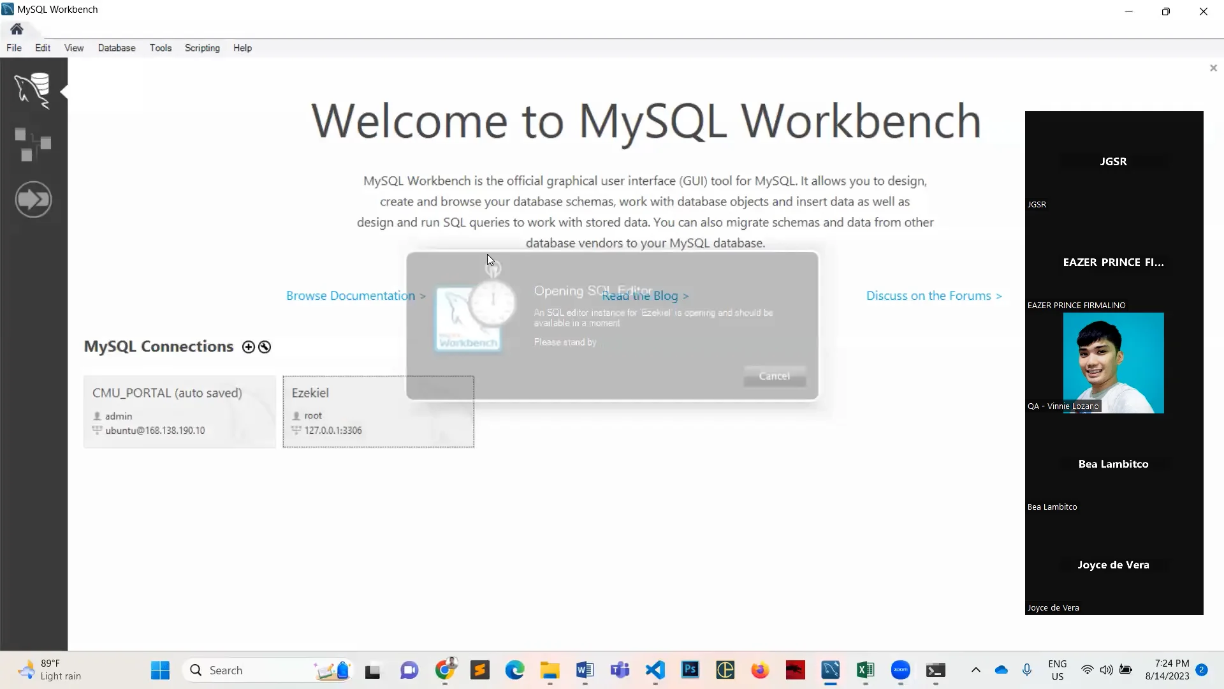Launch Photoshop from the taskbar

tap(690, 670)
